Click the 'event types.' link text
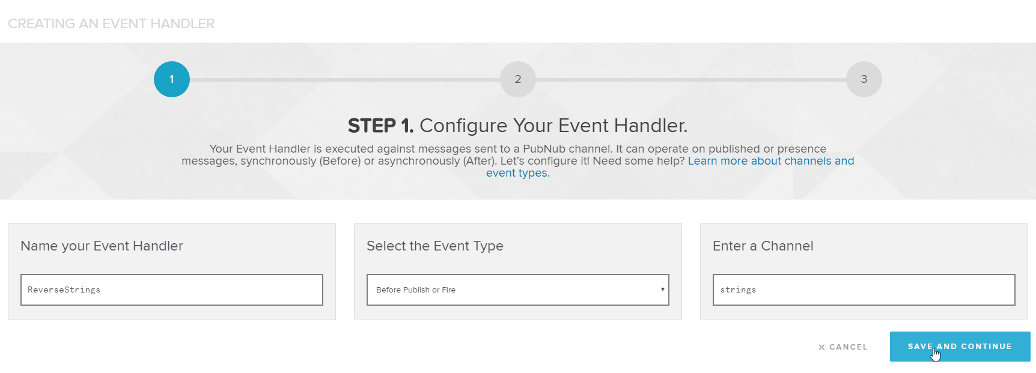 (518, 173)
